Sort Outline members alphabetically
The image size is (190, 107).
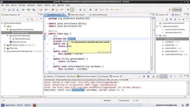coord(167,19)
